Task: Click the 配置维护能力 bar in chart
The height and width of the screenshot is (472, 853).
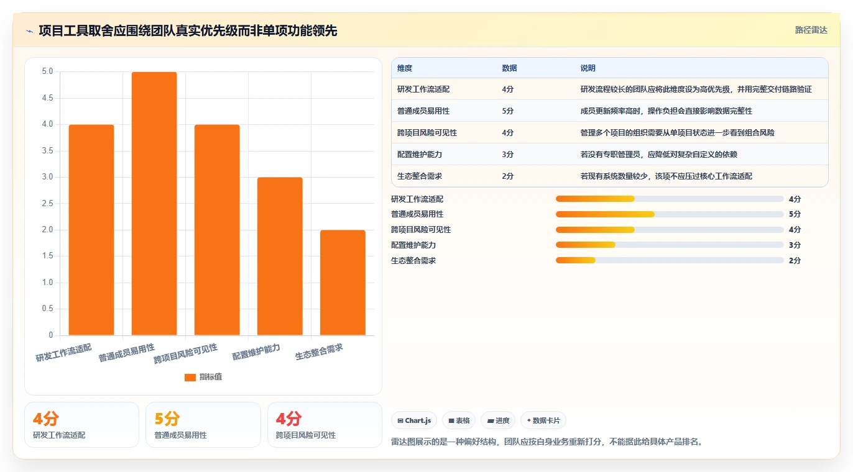Action: [280, 256]
